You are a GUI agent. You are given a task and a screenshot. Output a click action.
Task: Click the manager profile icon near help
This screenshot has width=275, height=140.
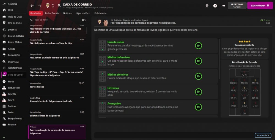tap(207, 5)
